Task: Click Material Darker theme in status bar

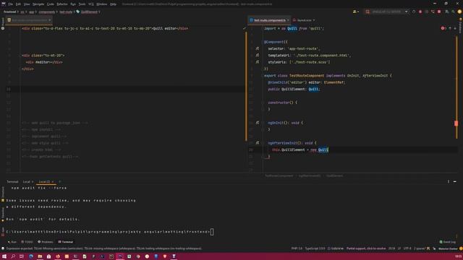Action: tap(448, 248)
